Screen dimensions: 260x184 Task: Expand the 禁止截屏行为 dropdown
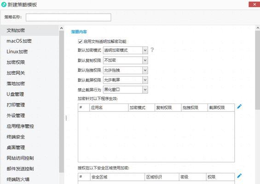pos(125,90)
